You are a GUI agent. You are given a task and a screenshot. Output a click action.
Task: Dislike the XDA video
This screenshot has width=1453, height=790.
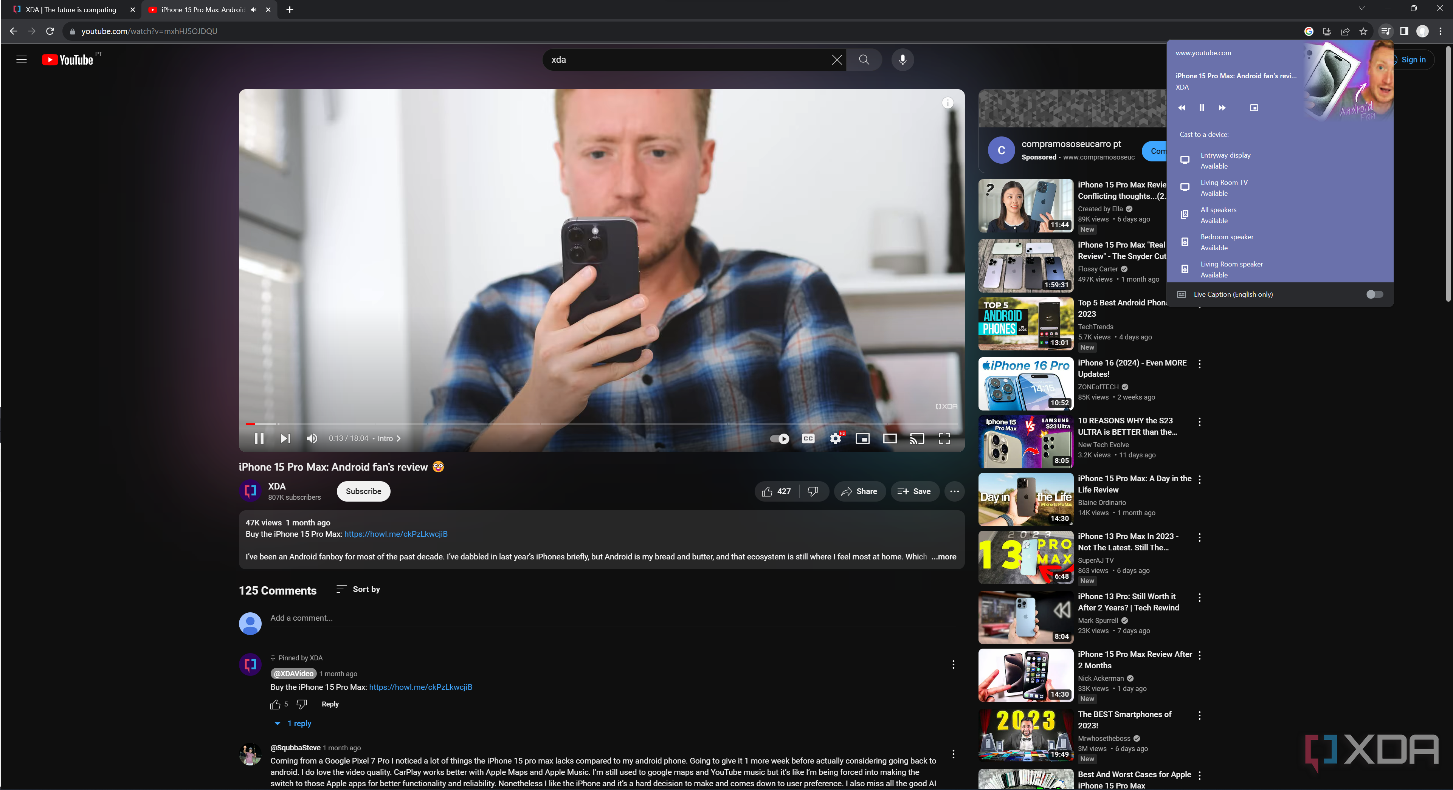[x=813, y=491]
